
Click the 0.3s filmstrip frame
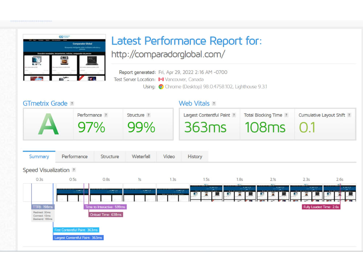pos(39,193)
